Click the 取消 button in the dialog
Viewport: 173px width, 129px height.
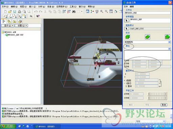point(164,105)
